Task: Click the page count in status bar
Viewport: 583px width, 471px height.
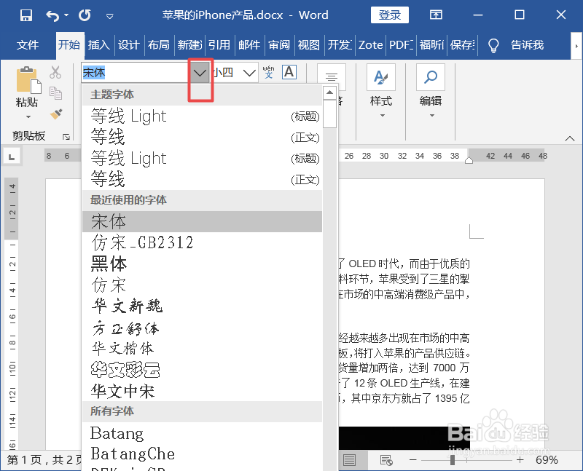Action: [x=44, y=460]
